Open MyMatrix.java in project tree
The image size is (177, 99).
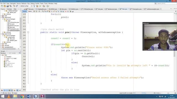pyautogui.click(x=13, y=40)
